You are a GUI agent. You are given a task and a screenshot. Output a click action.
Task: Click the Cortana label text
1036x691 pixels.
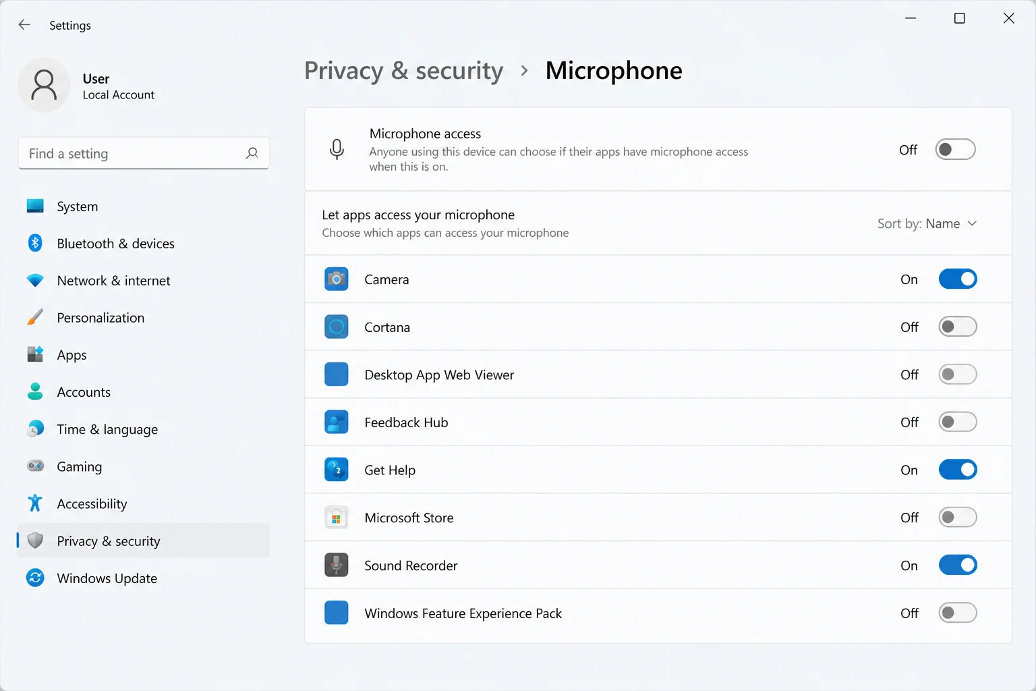[387, 327]
